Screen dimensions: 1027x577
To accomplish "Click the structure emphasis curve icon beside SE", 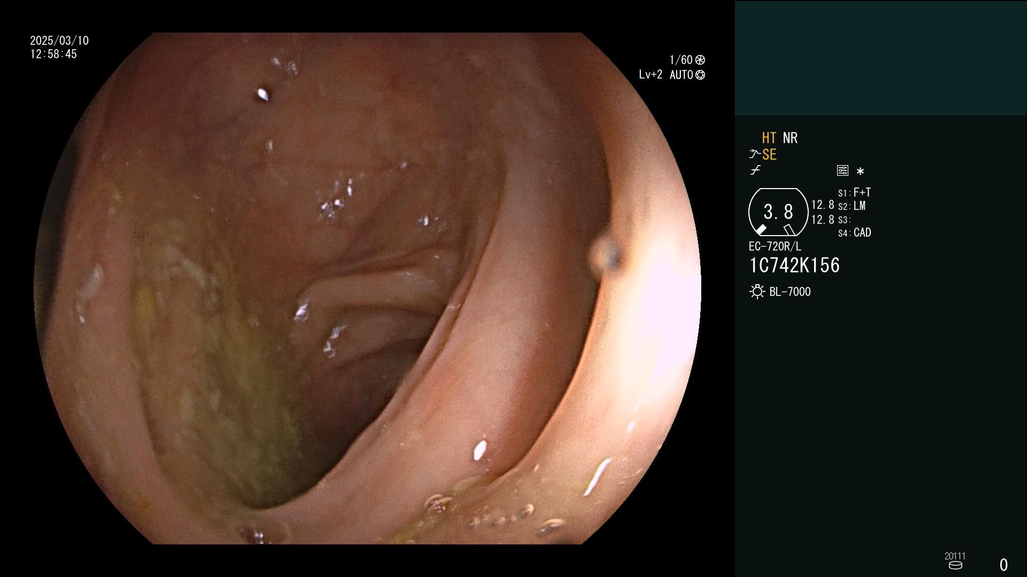I will click(x=755, y=154).
